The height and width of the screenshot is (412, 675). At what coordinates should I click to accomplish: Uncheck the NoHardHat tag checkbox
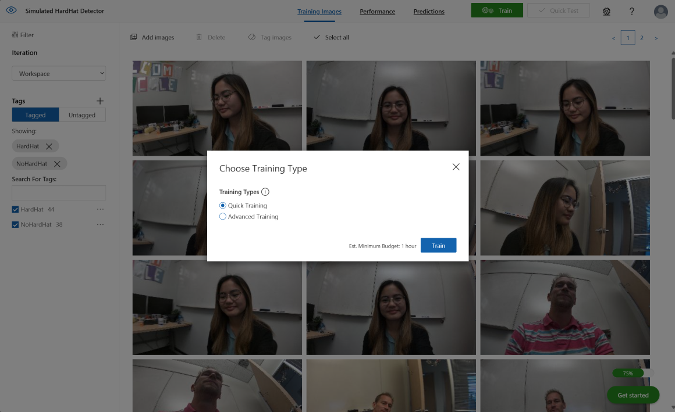pyautogui.click(x=15, y=224)
